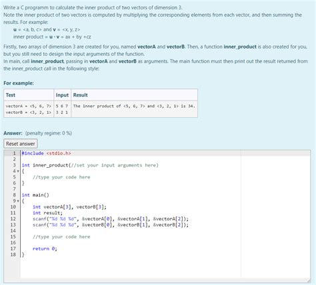Click the scanf line reading vectorB
The height and width of the screenshot is (285, 316).
click(x=111, y=225)
